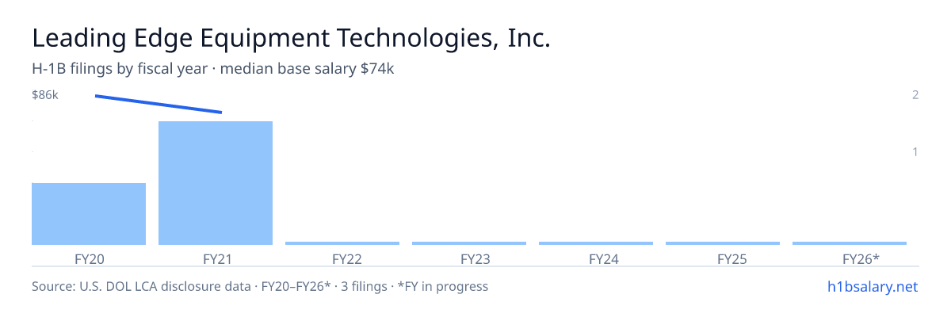This screenshot has width=951, height=317.
Task: Click the FY24 thin bar
Action: (596, 243)
